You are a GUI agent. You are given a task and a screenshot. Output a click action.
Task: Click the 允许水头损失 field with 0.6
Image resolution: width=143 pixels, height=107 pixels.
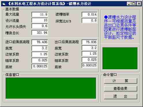[40, 26]
